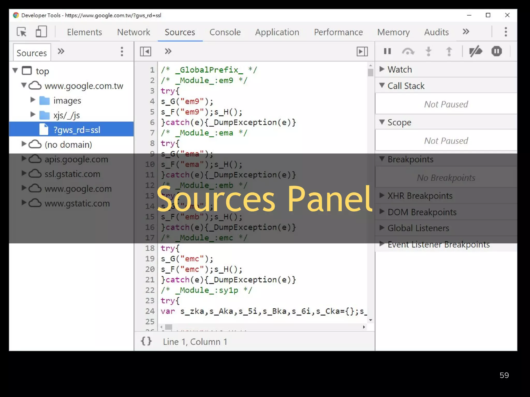Screen dimensions: 530x397
Task: Click the scroll right arrow in editor
Action: click(364, 327)
